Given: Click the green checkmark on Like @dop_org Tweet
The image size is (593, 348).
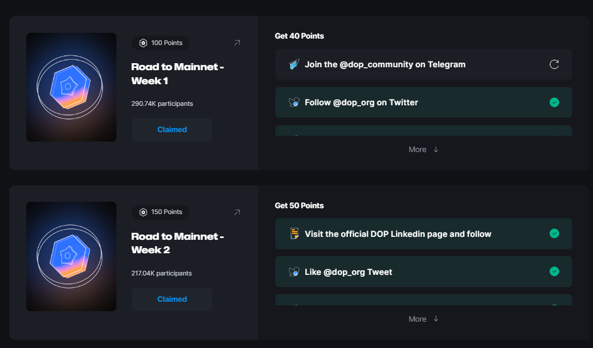Looking at the screenshot, I should click(x=554, y=271).
